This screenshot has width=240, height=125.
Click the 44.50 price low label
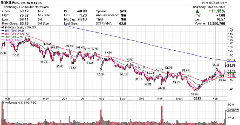pos(161,88)
